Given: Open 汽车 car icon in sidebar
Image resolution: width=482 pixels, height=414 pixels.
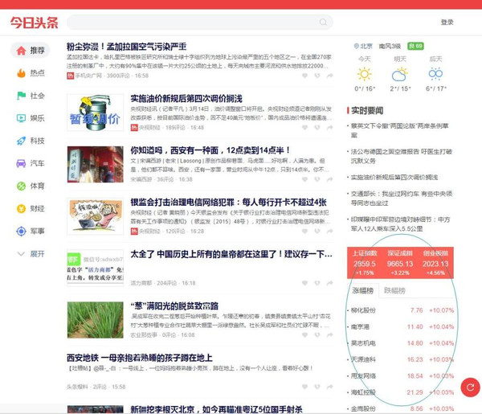Looking at the screenshot, I should (21, 163).
